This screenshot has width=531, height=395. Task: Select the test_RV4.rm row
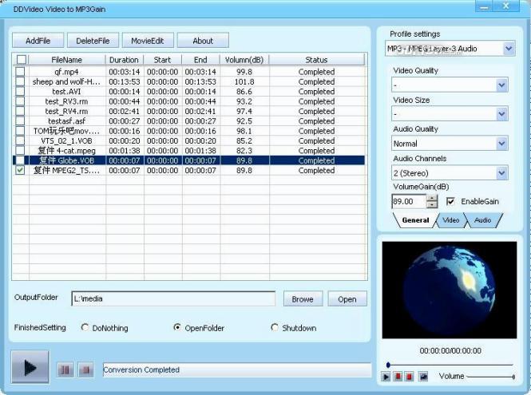click(x=189, y=111)
